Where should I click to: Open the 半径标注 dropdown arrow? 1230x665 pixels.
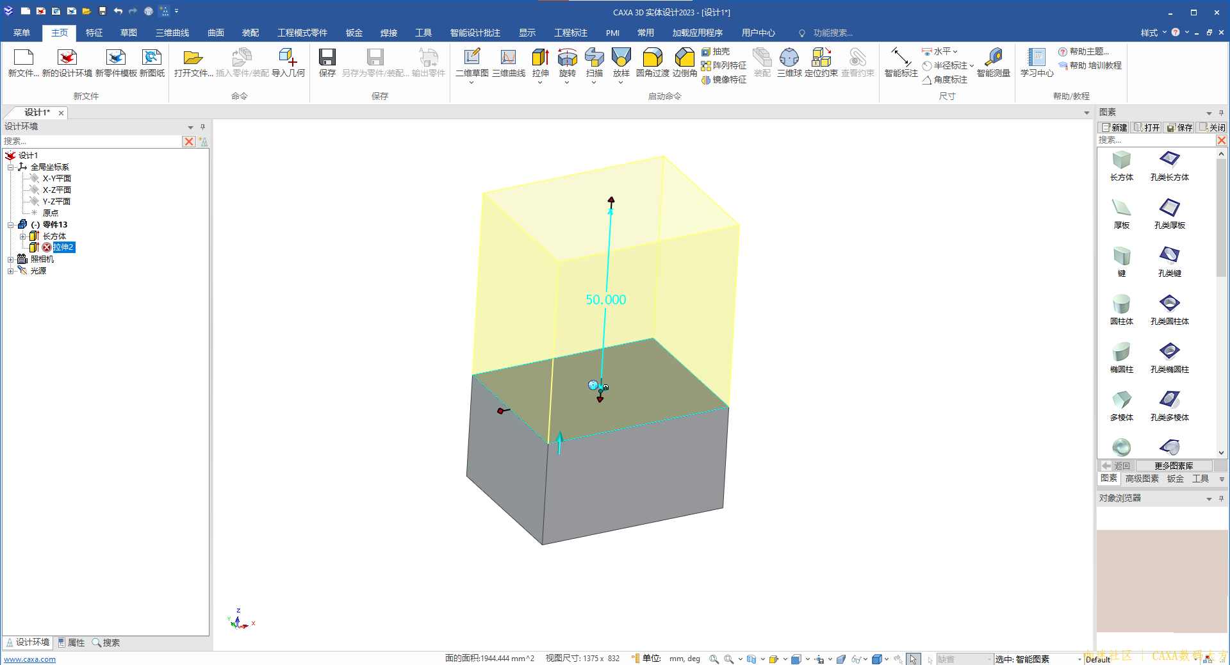pos(972,66)
